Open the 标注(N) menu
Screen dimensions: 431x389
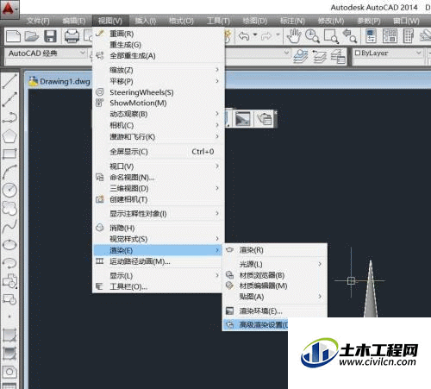[292, 21]
